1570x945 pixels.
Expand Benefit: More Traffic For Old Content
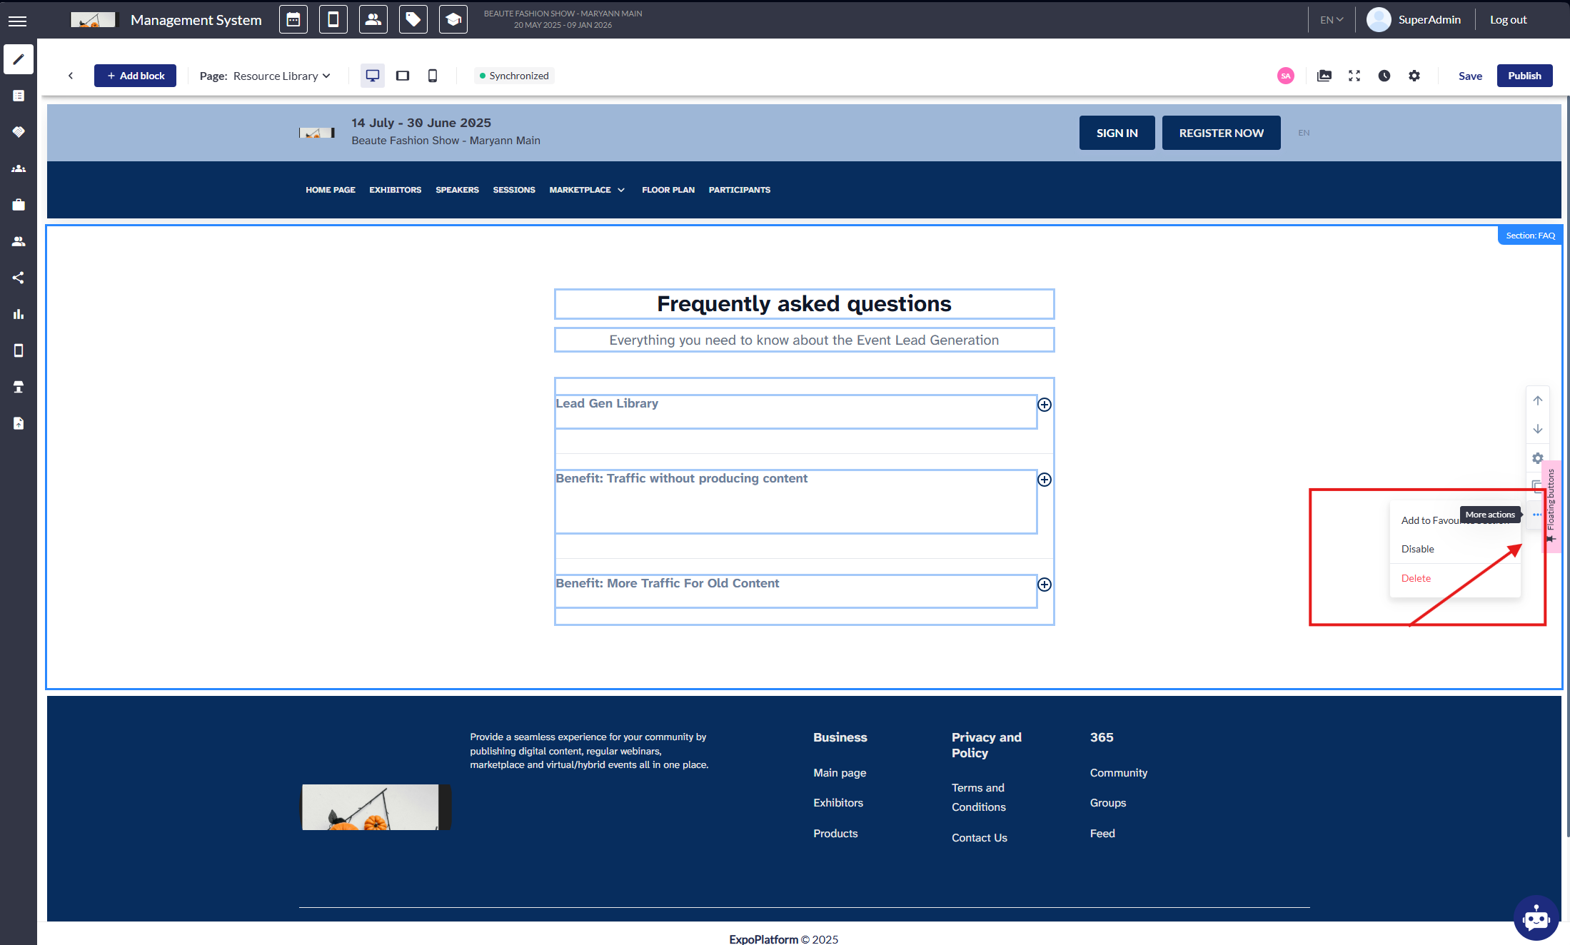click(x=1045, y=585)
